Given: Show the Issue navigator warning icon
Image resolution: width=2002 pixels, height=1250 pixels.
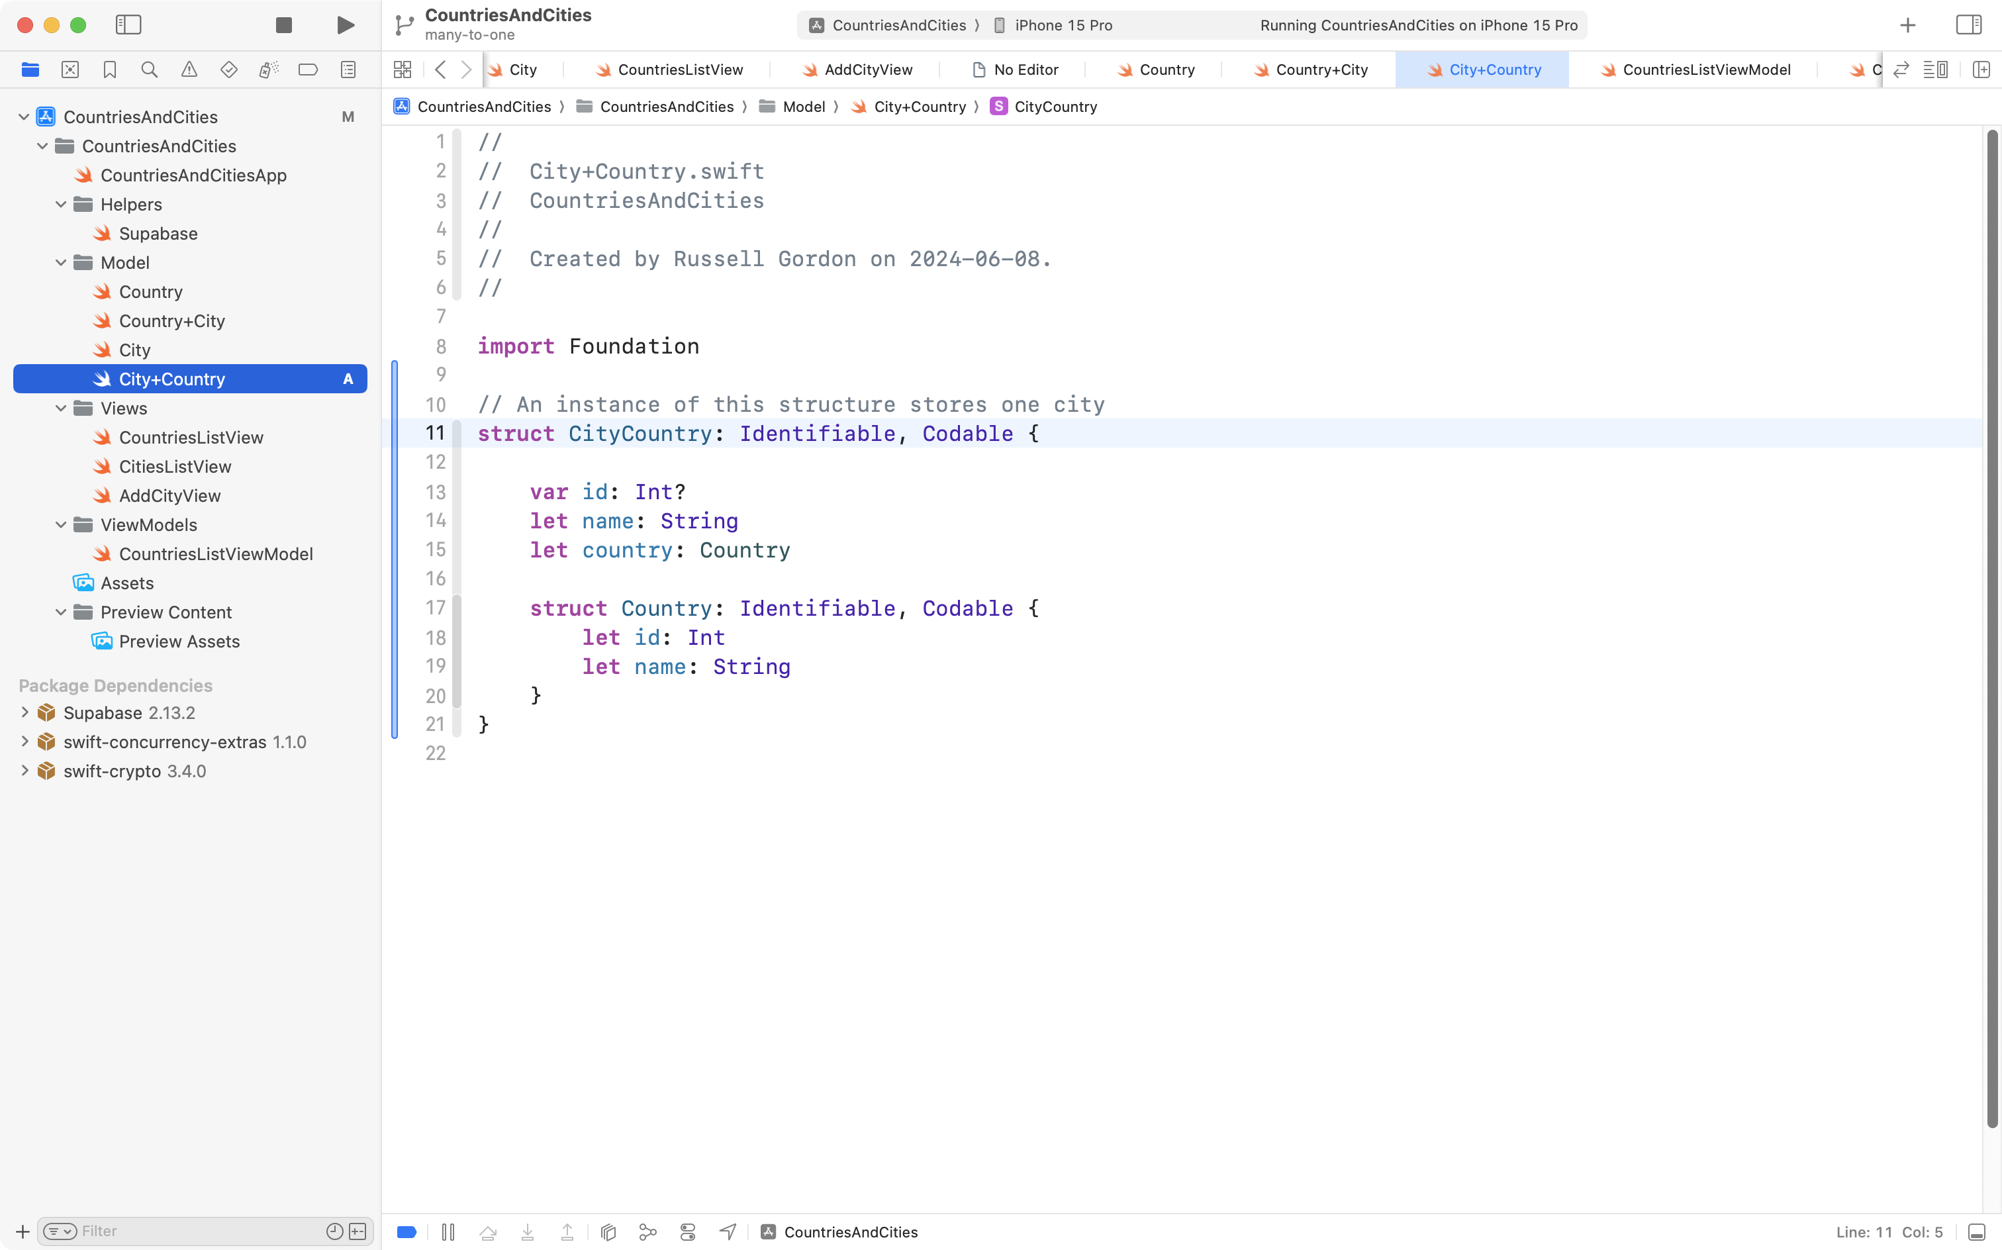Looking at the screenshot, I should pyautogui.click(x=189, y=70).
